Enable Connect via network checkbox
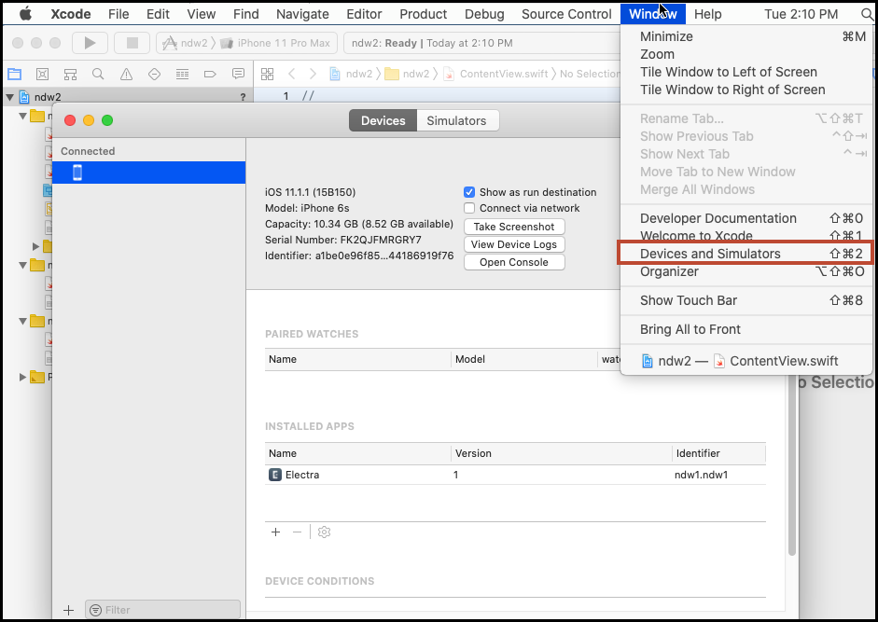Image resolution: width=878 pixels, height=622 pixels. pos(469,208)
